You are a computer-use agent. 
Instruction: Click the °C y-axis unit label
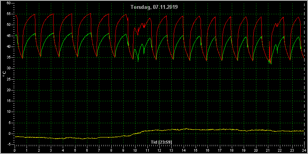click(x=4, y=74)
